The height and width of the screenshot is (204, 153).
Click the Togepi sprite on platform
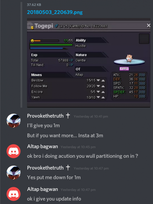click(129, 58)
